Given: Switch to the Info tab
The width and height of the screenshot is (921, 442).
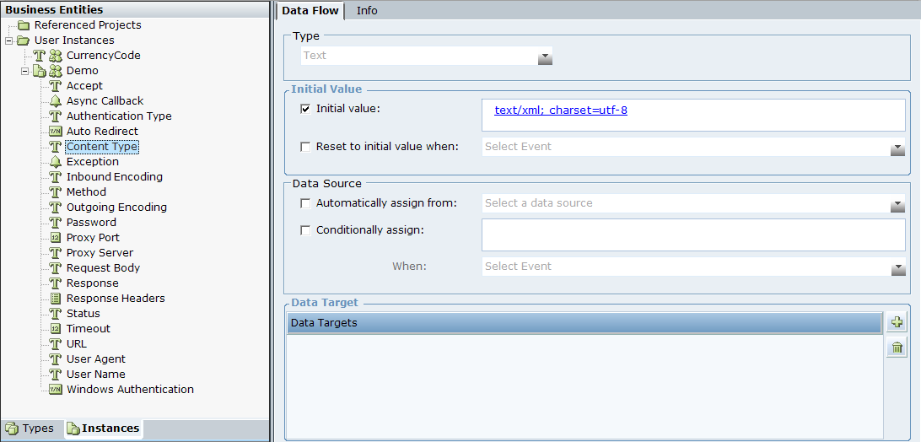Looking at the screenshot, I should tap(367, 10).
